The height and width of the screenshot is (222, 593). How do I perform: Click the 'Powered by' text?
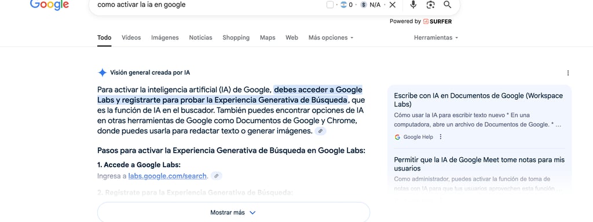pyautogui.click(x=405, y=21)
